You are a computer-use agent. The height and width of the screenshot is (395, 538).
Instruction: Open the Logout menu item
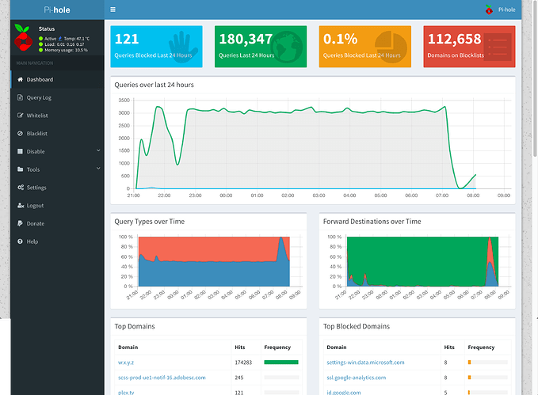tap(35, 206)
